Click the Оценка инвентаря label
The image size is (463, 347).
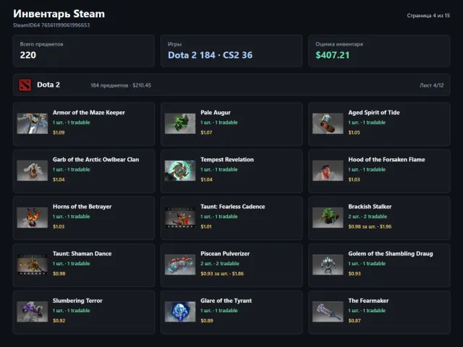(x=339, y=44)
